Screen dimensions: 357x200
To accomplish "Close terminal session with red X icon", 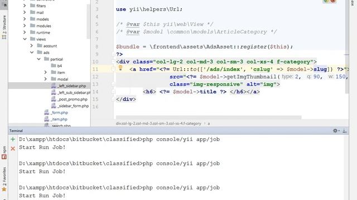I will (13, 148).
